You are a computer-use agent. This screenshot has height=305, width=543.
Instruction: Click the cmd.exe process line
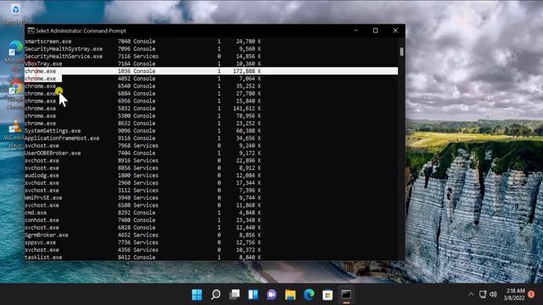(143, 213)
